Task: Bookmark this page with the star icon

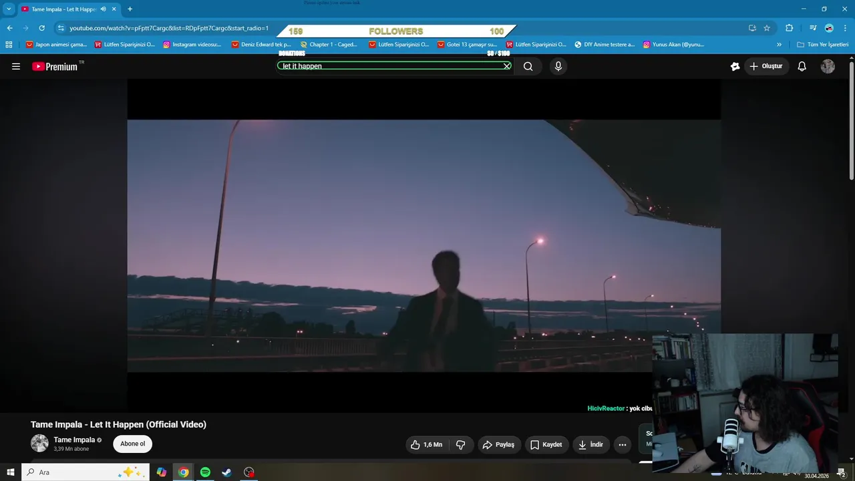Action: point(767,28)
